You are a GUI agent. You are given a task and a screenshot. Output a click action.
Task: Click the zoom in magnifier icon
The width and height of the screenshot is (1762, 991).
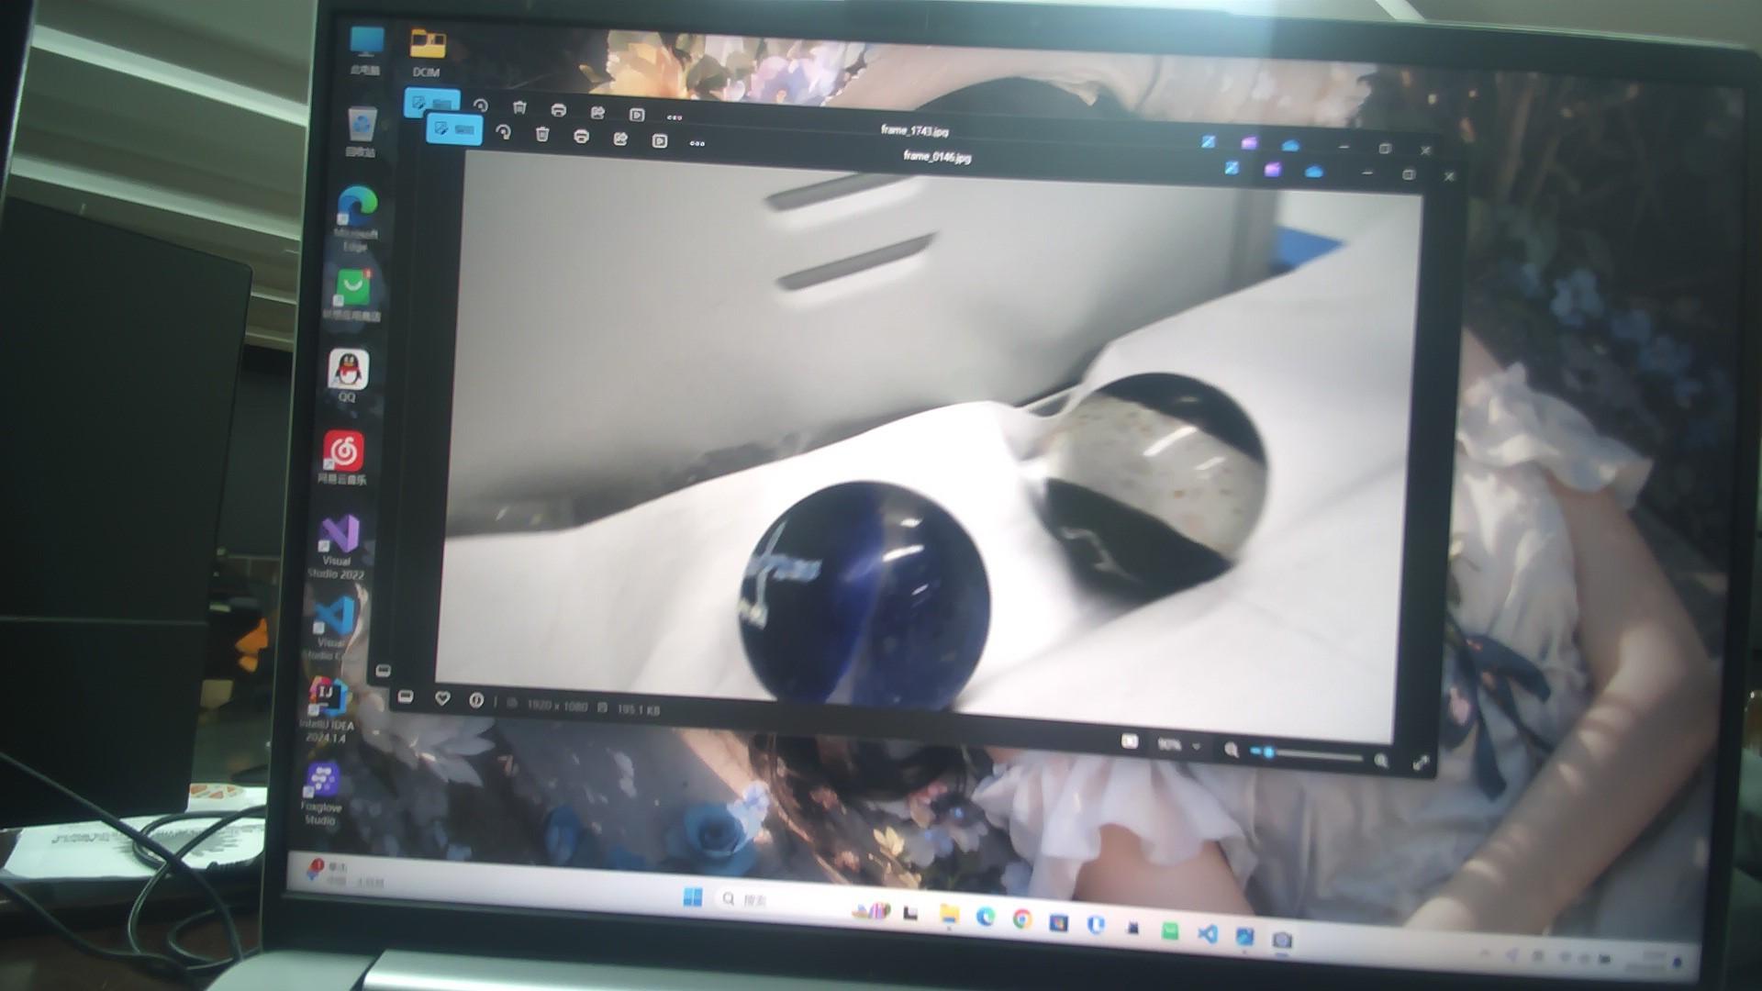point(1381,761)
